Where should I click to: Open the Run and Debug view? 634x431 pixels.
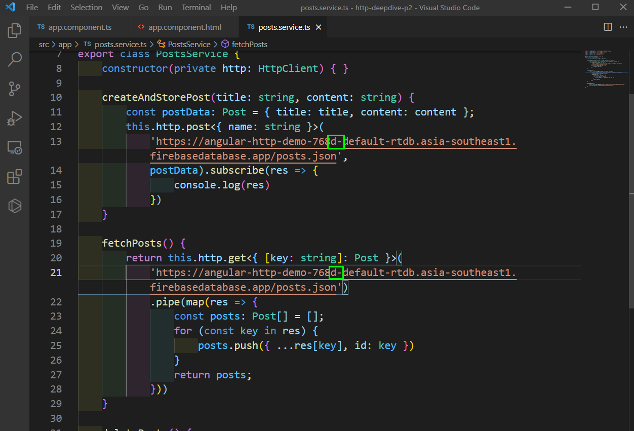(x=15, y=119)
